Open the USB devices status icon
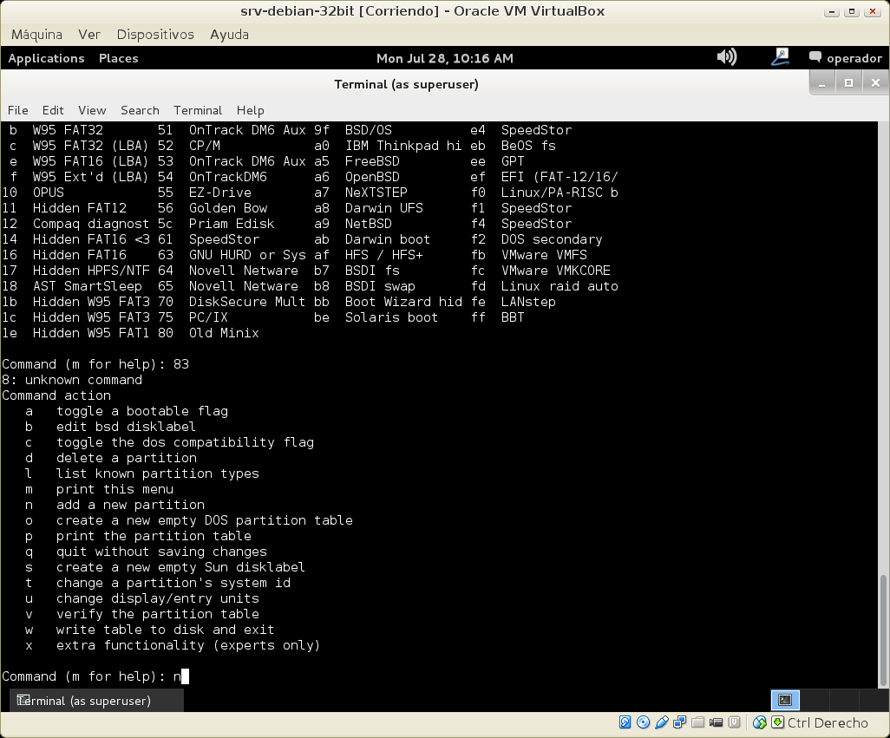Viewport: 890px width, 738px height. coord(662,722)
